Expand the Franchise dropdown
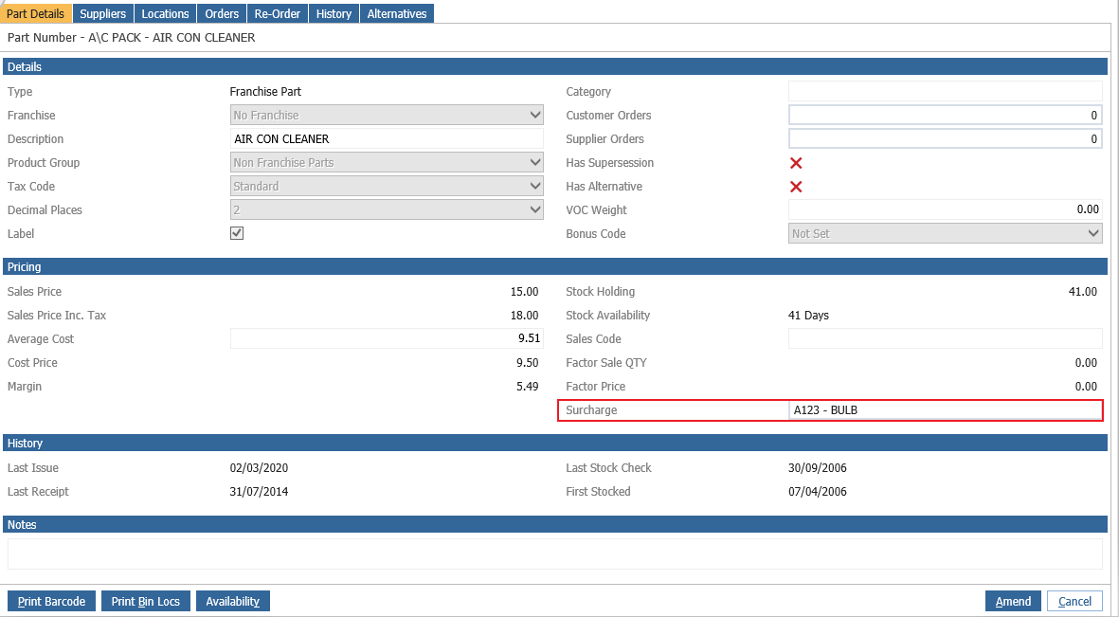The width and height of the screenshot is (1119, 617). tap(387, 115)
